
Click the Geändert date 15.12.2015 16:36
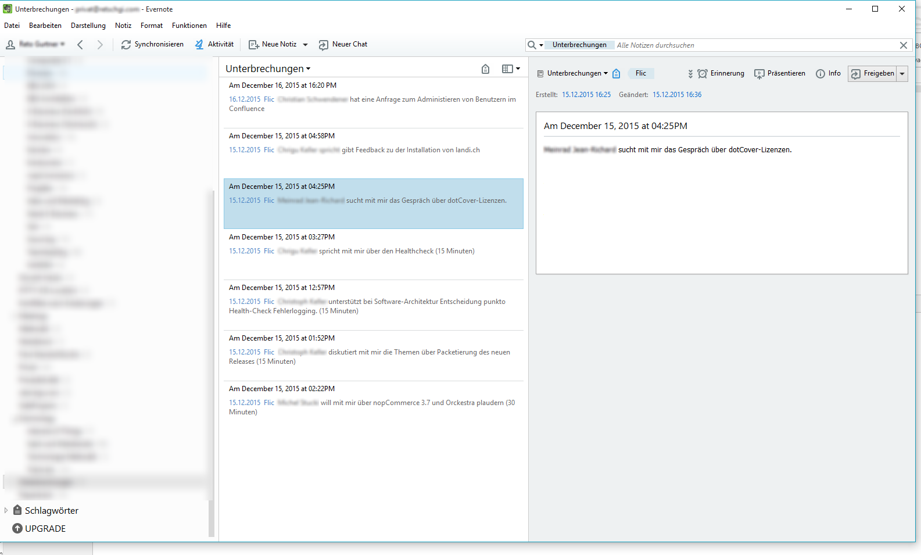(677, 95)
